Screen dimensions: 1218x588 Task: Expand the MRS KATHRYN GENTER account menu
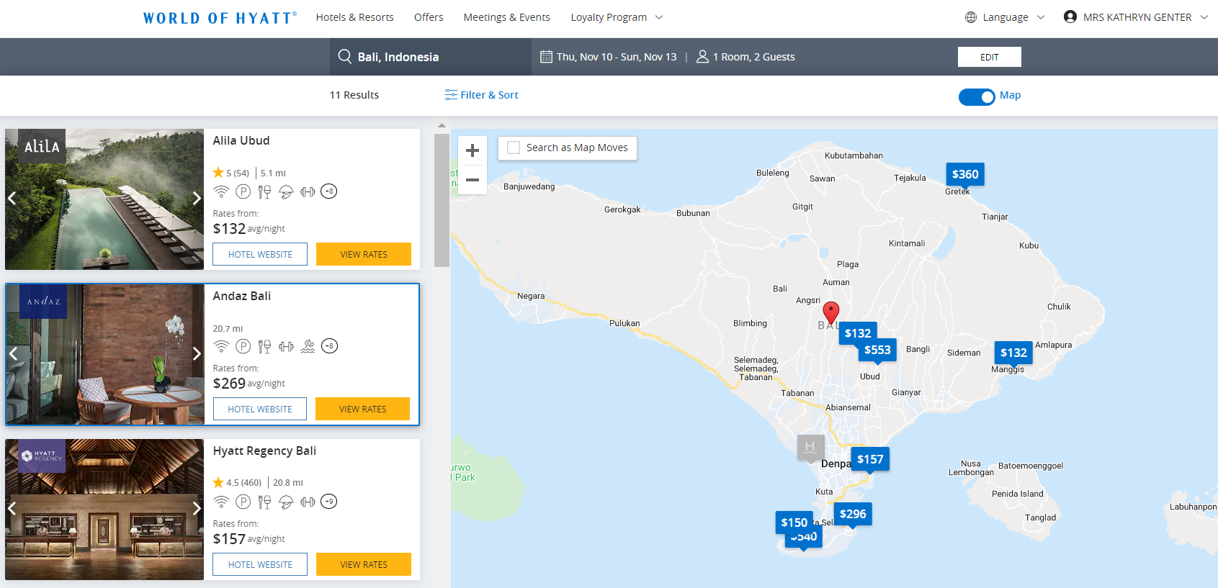coord(1136,17)
